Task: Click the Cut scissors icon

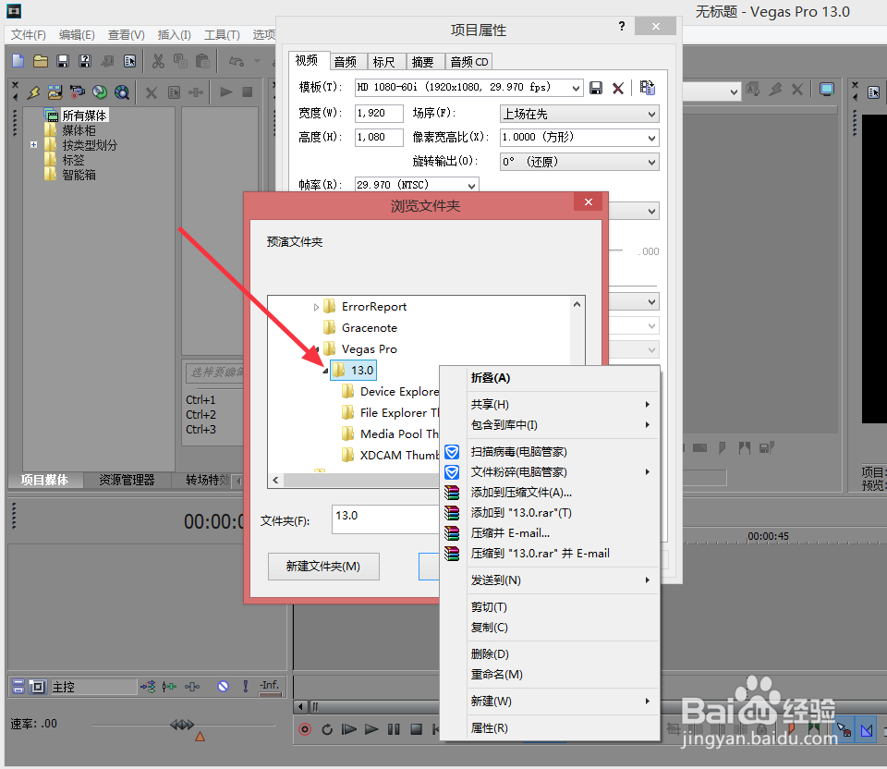Action: coord(158,61)
